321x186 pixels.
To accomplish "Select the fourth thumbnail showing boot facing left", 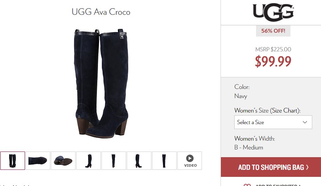I will [89, 161].
